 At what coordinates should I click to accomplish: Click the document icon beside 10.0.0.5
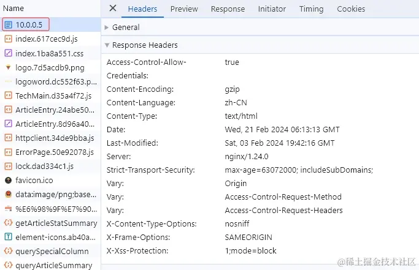tap(9, 25)
